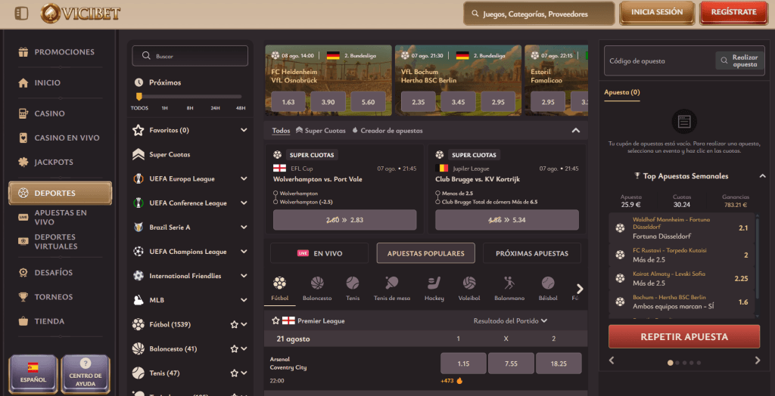The height and width of the screenshot is (396, 775).
Task: Select the 48H time filter
Action: [240, 108]
